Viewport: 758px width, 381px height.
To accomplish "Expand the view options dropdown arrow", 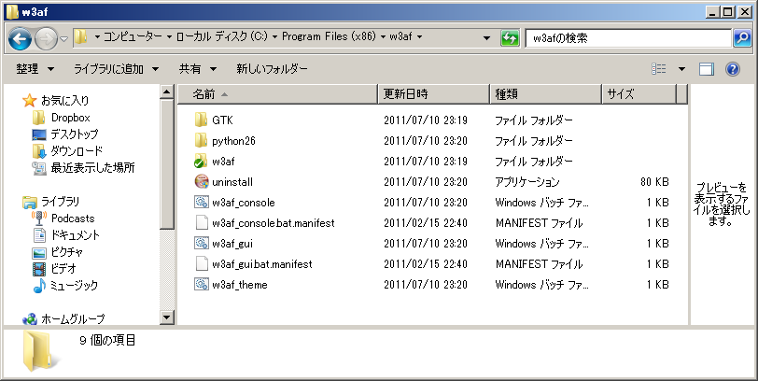I will 681,69.
